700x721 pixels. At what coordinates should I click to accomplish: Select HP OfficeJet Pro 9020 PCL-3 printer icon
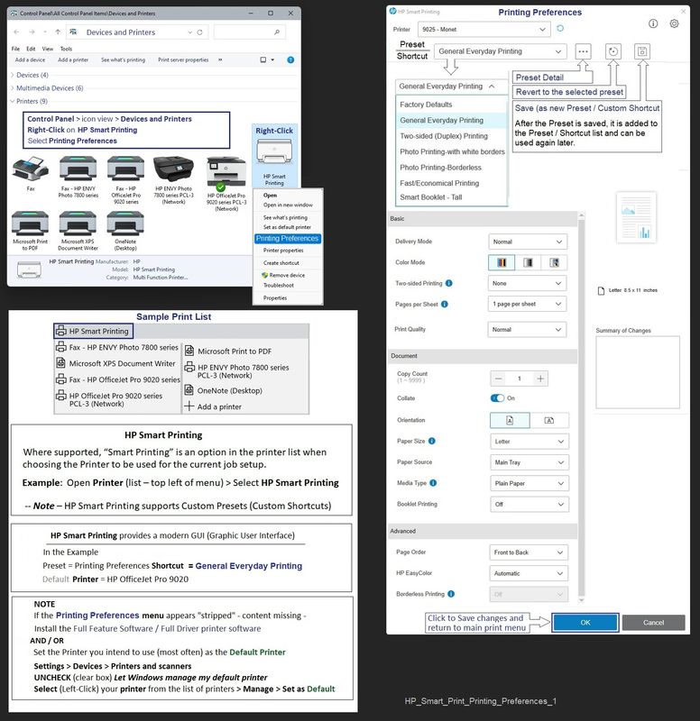pos(226,172)
